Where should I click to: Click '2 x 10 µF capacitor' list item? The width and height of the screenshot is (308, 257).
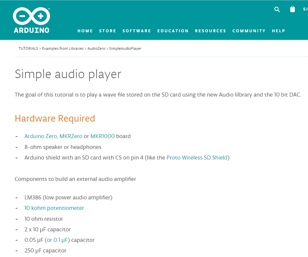pos(47,229)
